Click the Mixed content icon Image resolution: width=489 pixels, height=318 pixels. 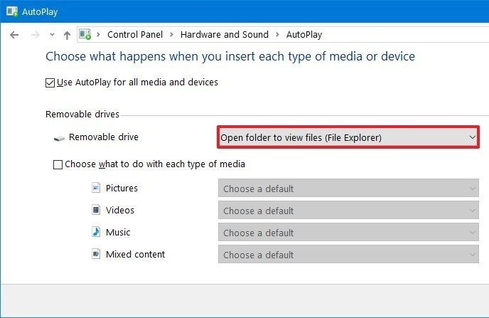click(x=96, y=255)
